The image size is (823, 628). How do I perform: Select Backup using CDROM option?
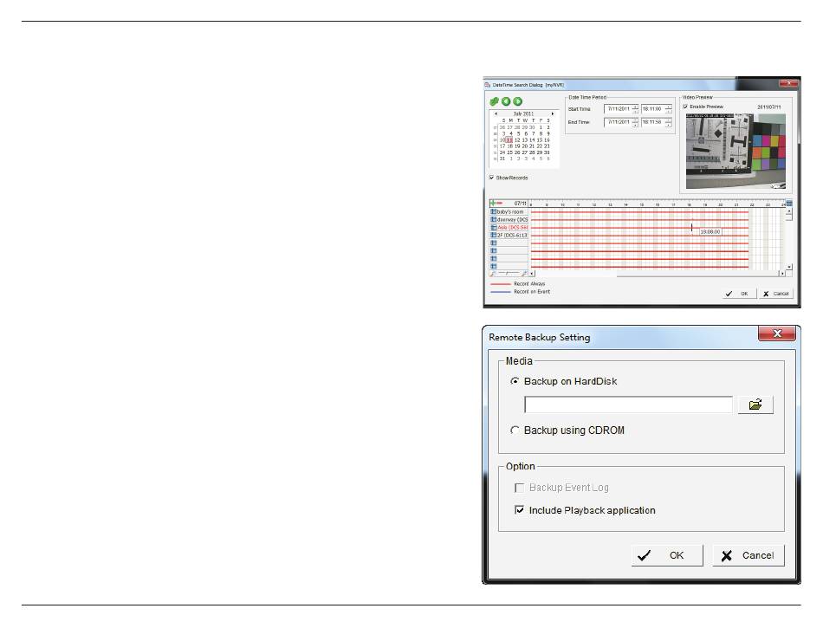(x=515, y=431)
